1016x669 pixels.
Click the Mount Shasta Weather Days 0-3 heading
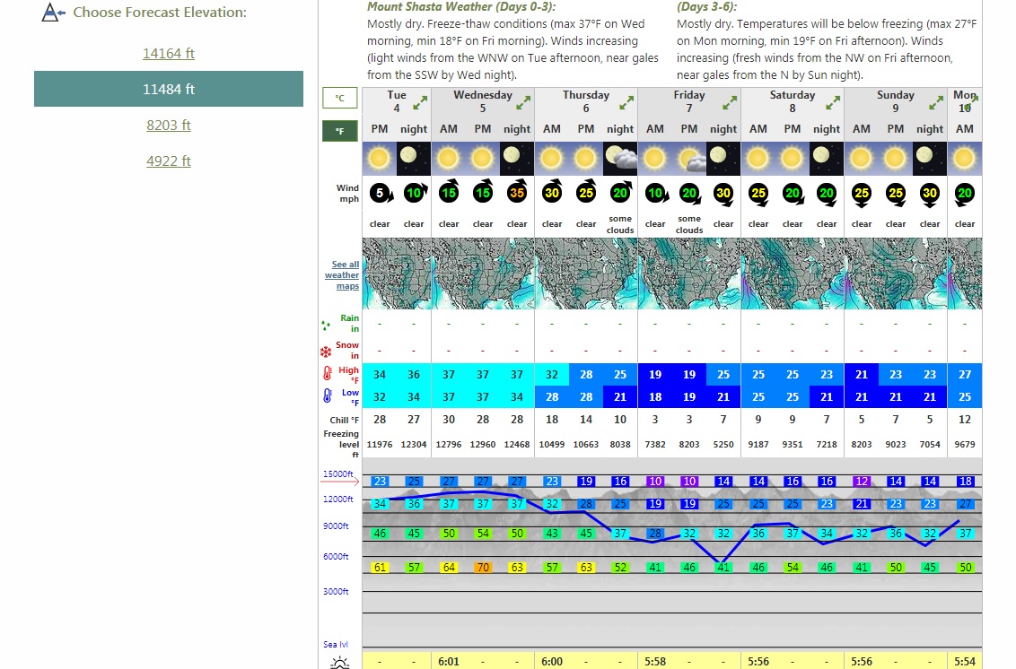461,7
